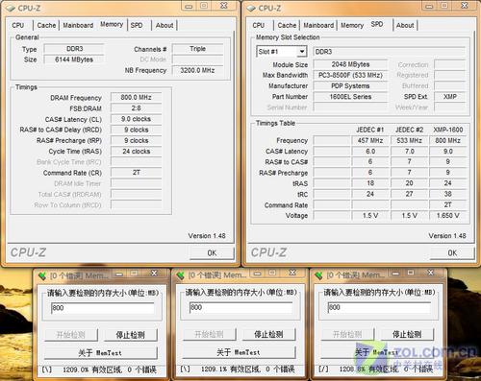The width and height of the screenshot is (481, 381).
Task: Click the Max Bandwidth value PC3-8500F (533 MHz)
Action: [x=350, y=75]
